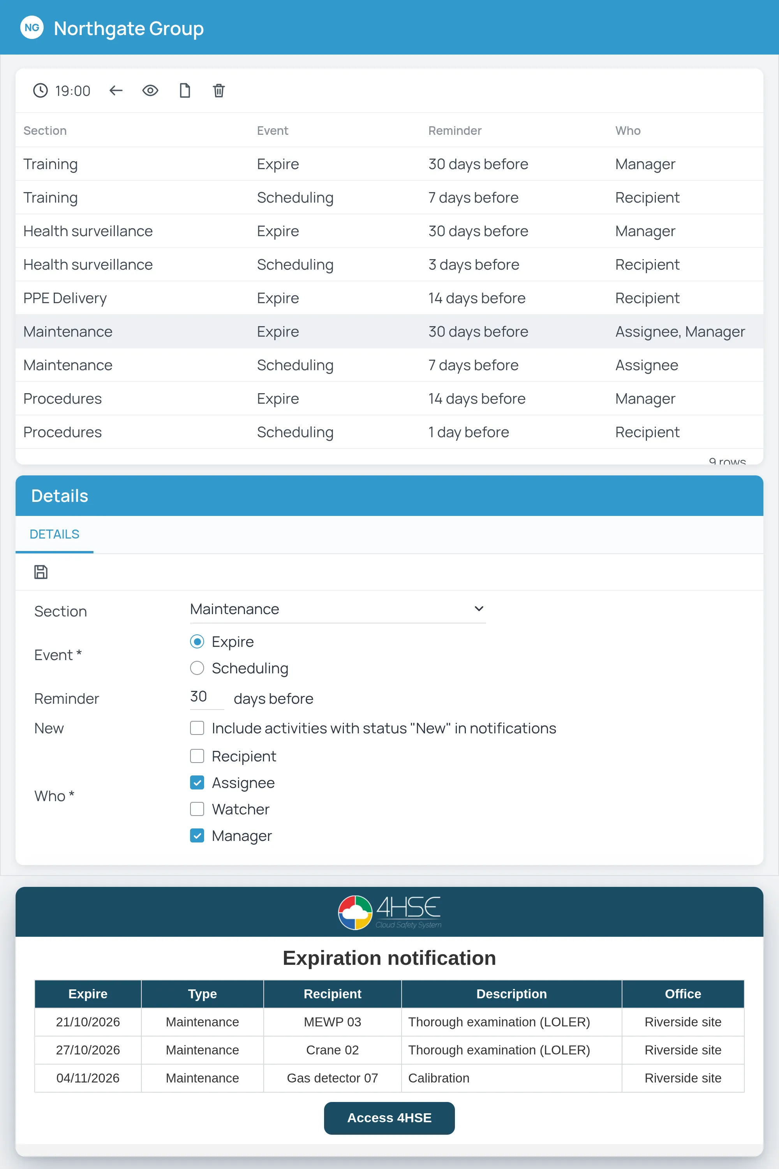Select the Scheduling radio button
This screenshot has height=1169, width=779.
pos(197,668)
